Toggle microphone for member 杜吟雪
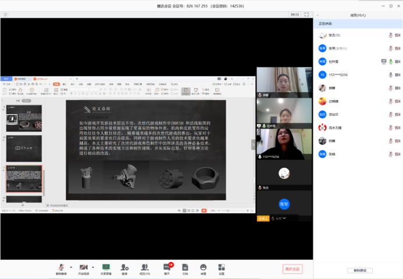 pos(391,61)
